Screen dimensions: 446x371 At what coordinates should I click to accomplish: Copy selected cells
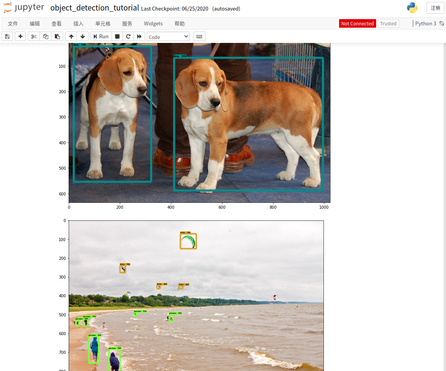[46, 36]
